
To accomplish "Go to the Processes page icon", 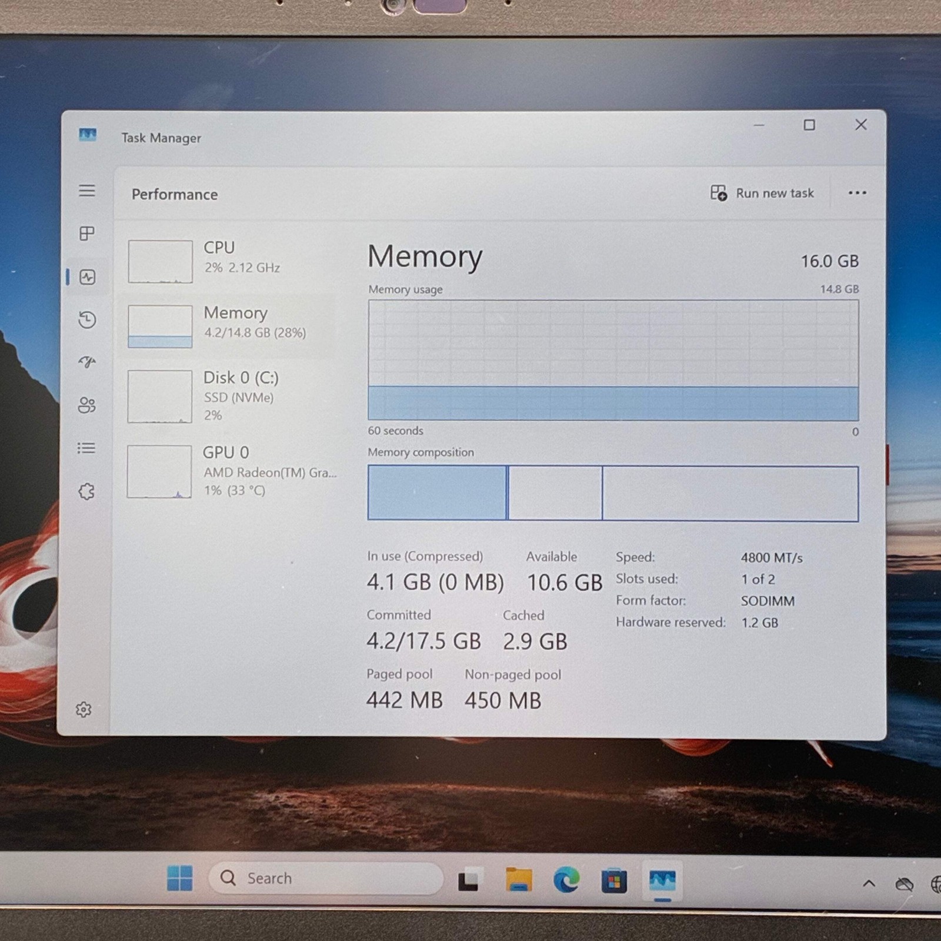I will click(87, 233).
